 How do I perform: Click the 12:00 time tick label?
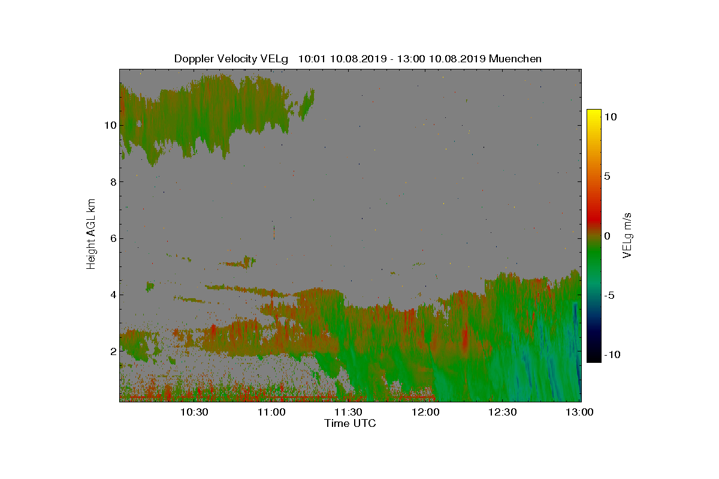pos(426,412)
